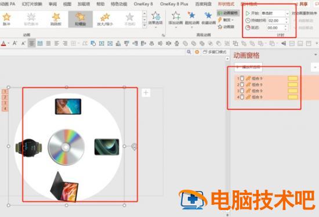Click the 共享 (Share) button
The width and height of the screenshot is (319, 217).
tap(303, 4)
